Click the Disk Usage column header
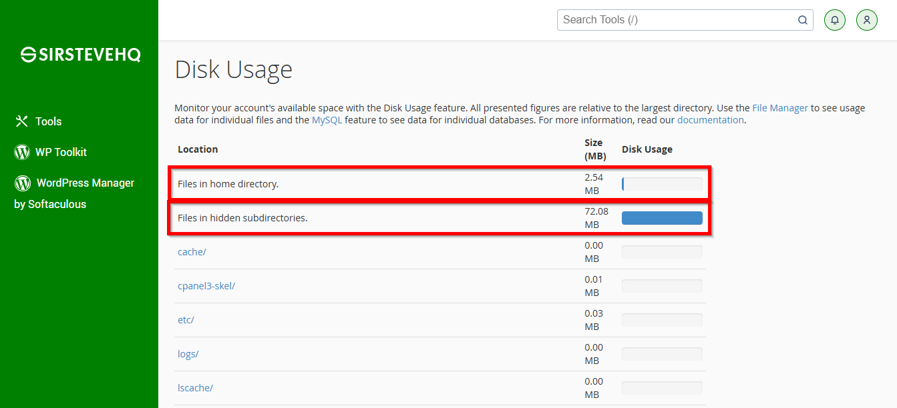Screen dimensions: 897x408 pyautogui.click(x=647, y=149)
